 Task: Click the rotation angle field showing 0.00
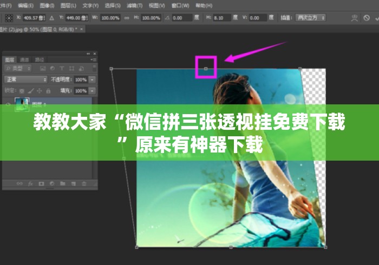[182, 18]
